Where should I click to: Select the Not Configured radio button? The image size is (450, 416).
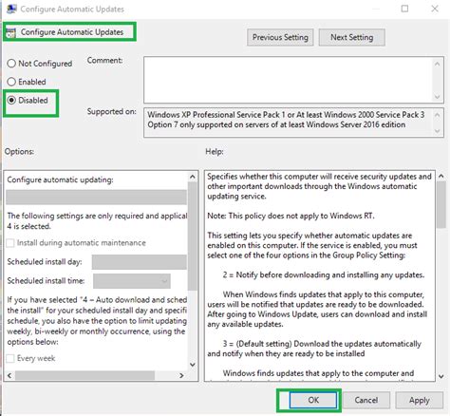pos(11,64)
